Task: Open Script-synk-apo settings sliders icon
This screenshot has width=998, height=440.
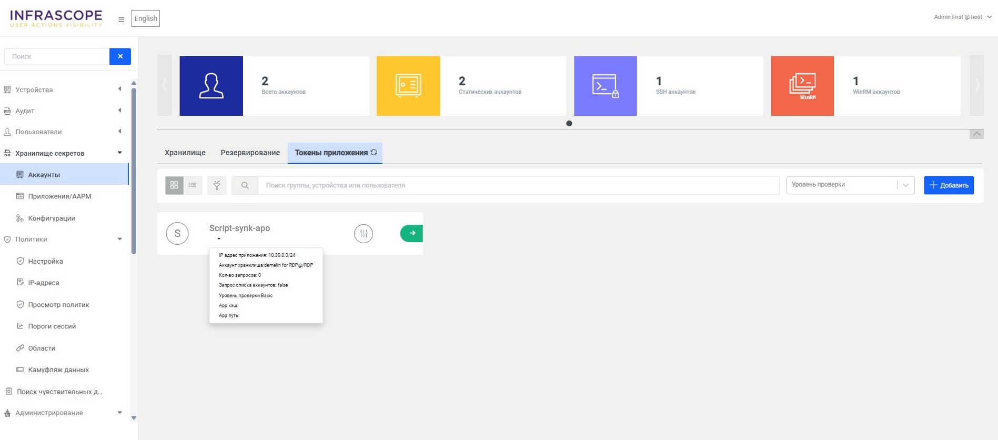Action: tap(364, 234)
